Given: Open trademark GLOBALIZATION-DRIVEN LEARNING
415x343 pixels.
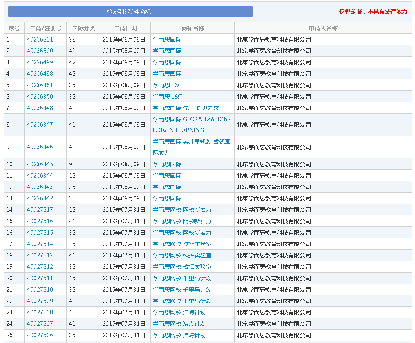Looking at the screenshot, I should 192,125.
